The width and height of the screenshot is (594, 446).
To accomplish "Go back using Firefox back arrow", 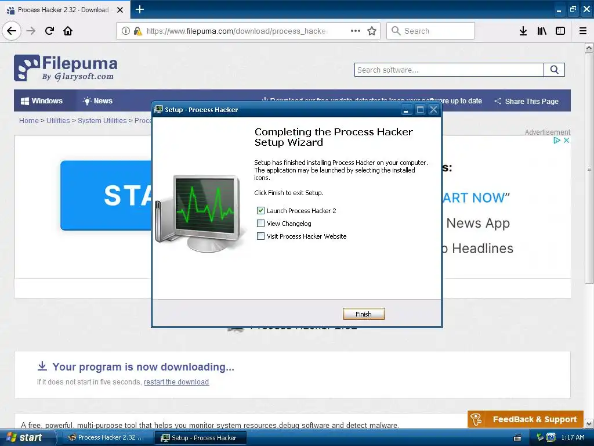I will (12, 31).
